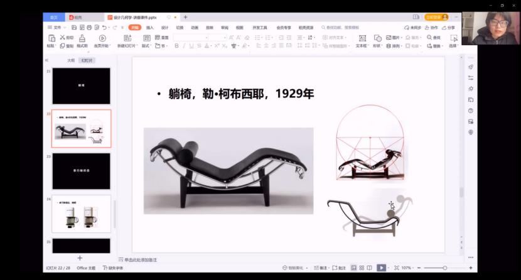Image resolution: width=521 pixels, height=280 pixels.
Task: Insert a Picture from the ribbon
Action: pos(389,38)
